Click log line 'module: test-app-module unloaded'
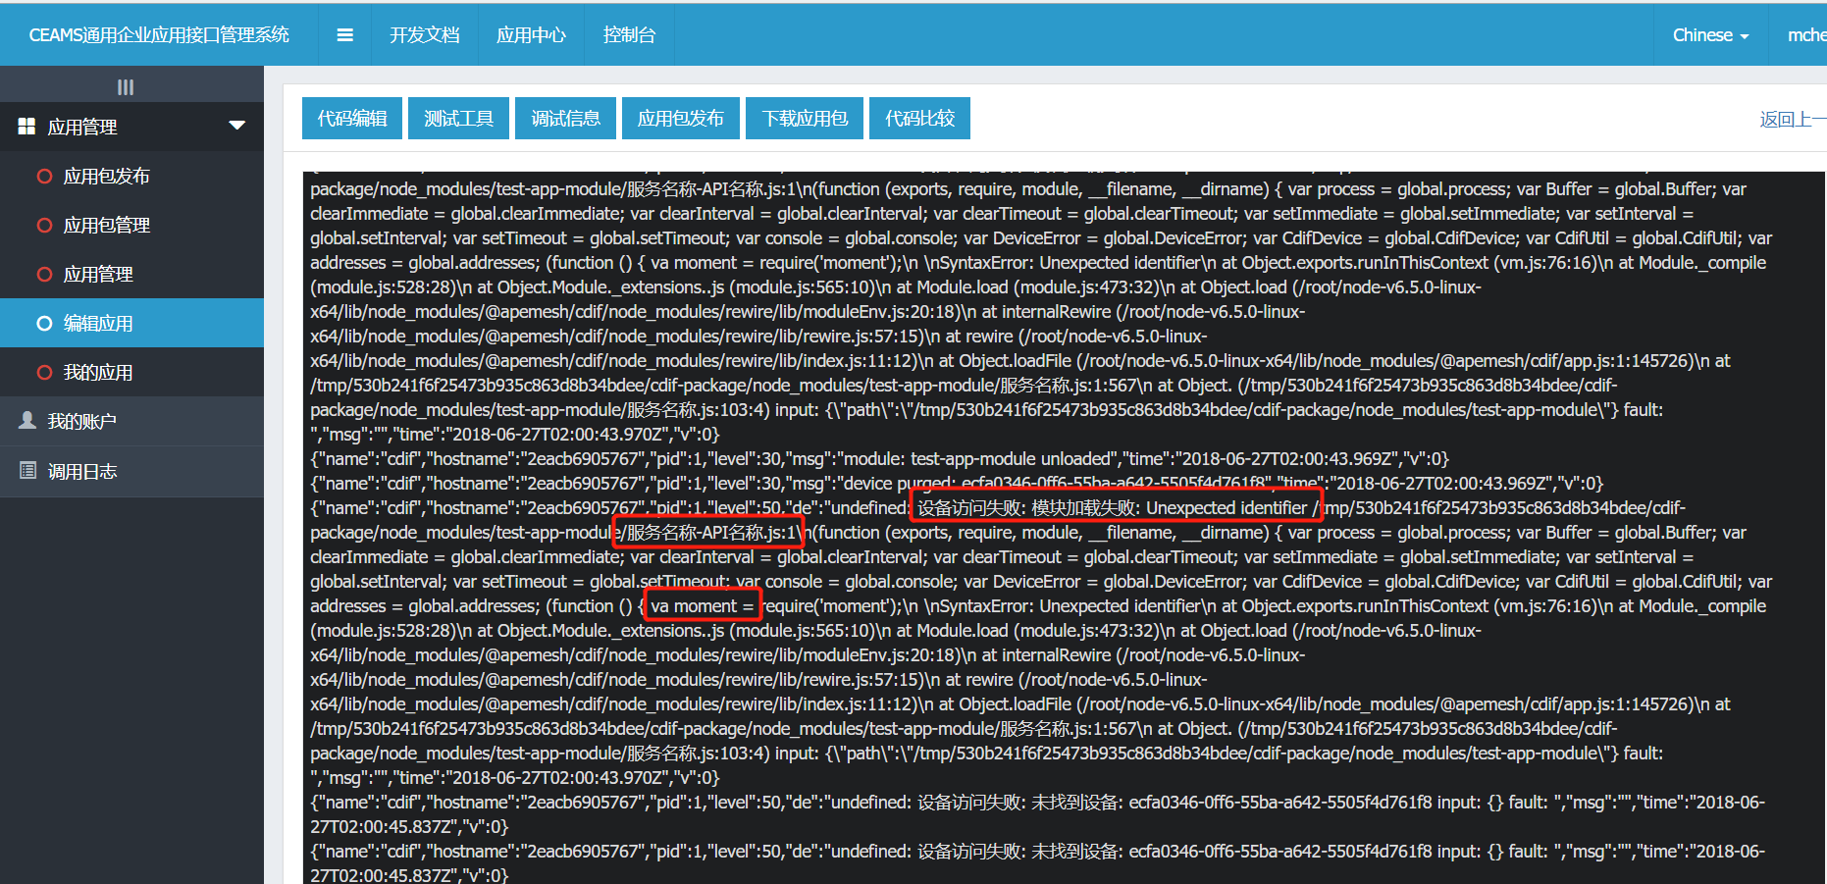The width and height of the screenshot is (1827, 884). pyautogui.click(x=879, y=459)
